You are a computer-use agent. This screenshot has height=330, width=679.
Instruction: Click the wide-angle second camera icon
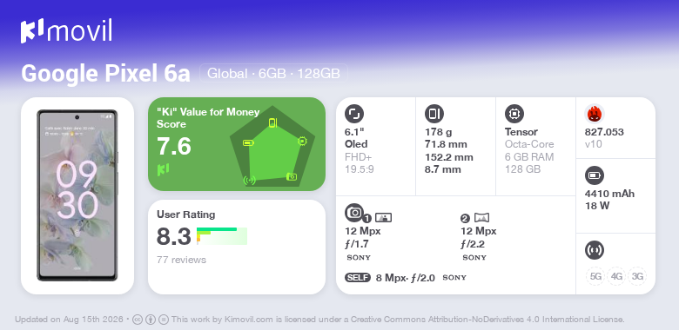482,218
